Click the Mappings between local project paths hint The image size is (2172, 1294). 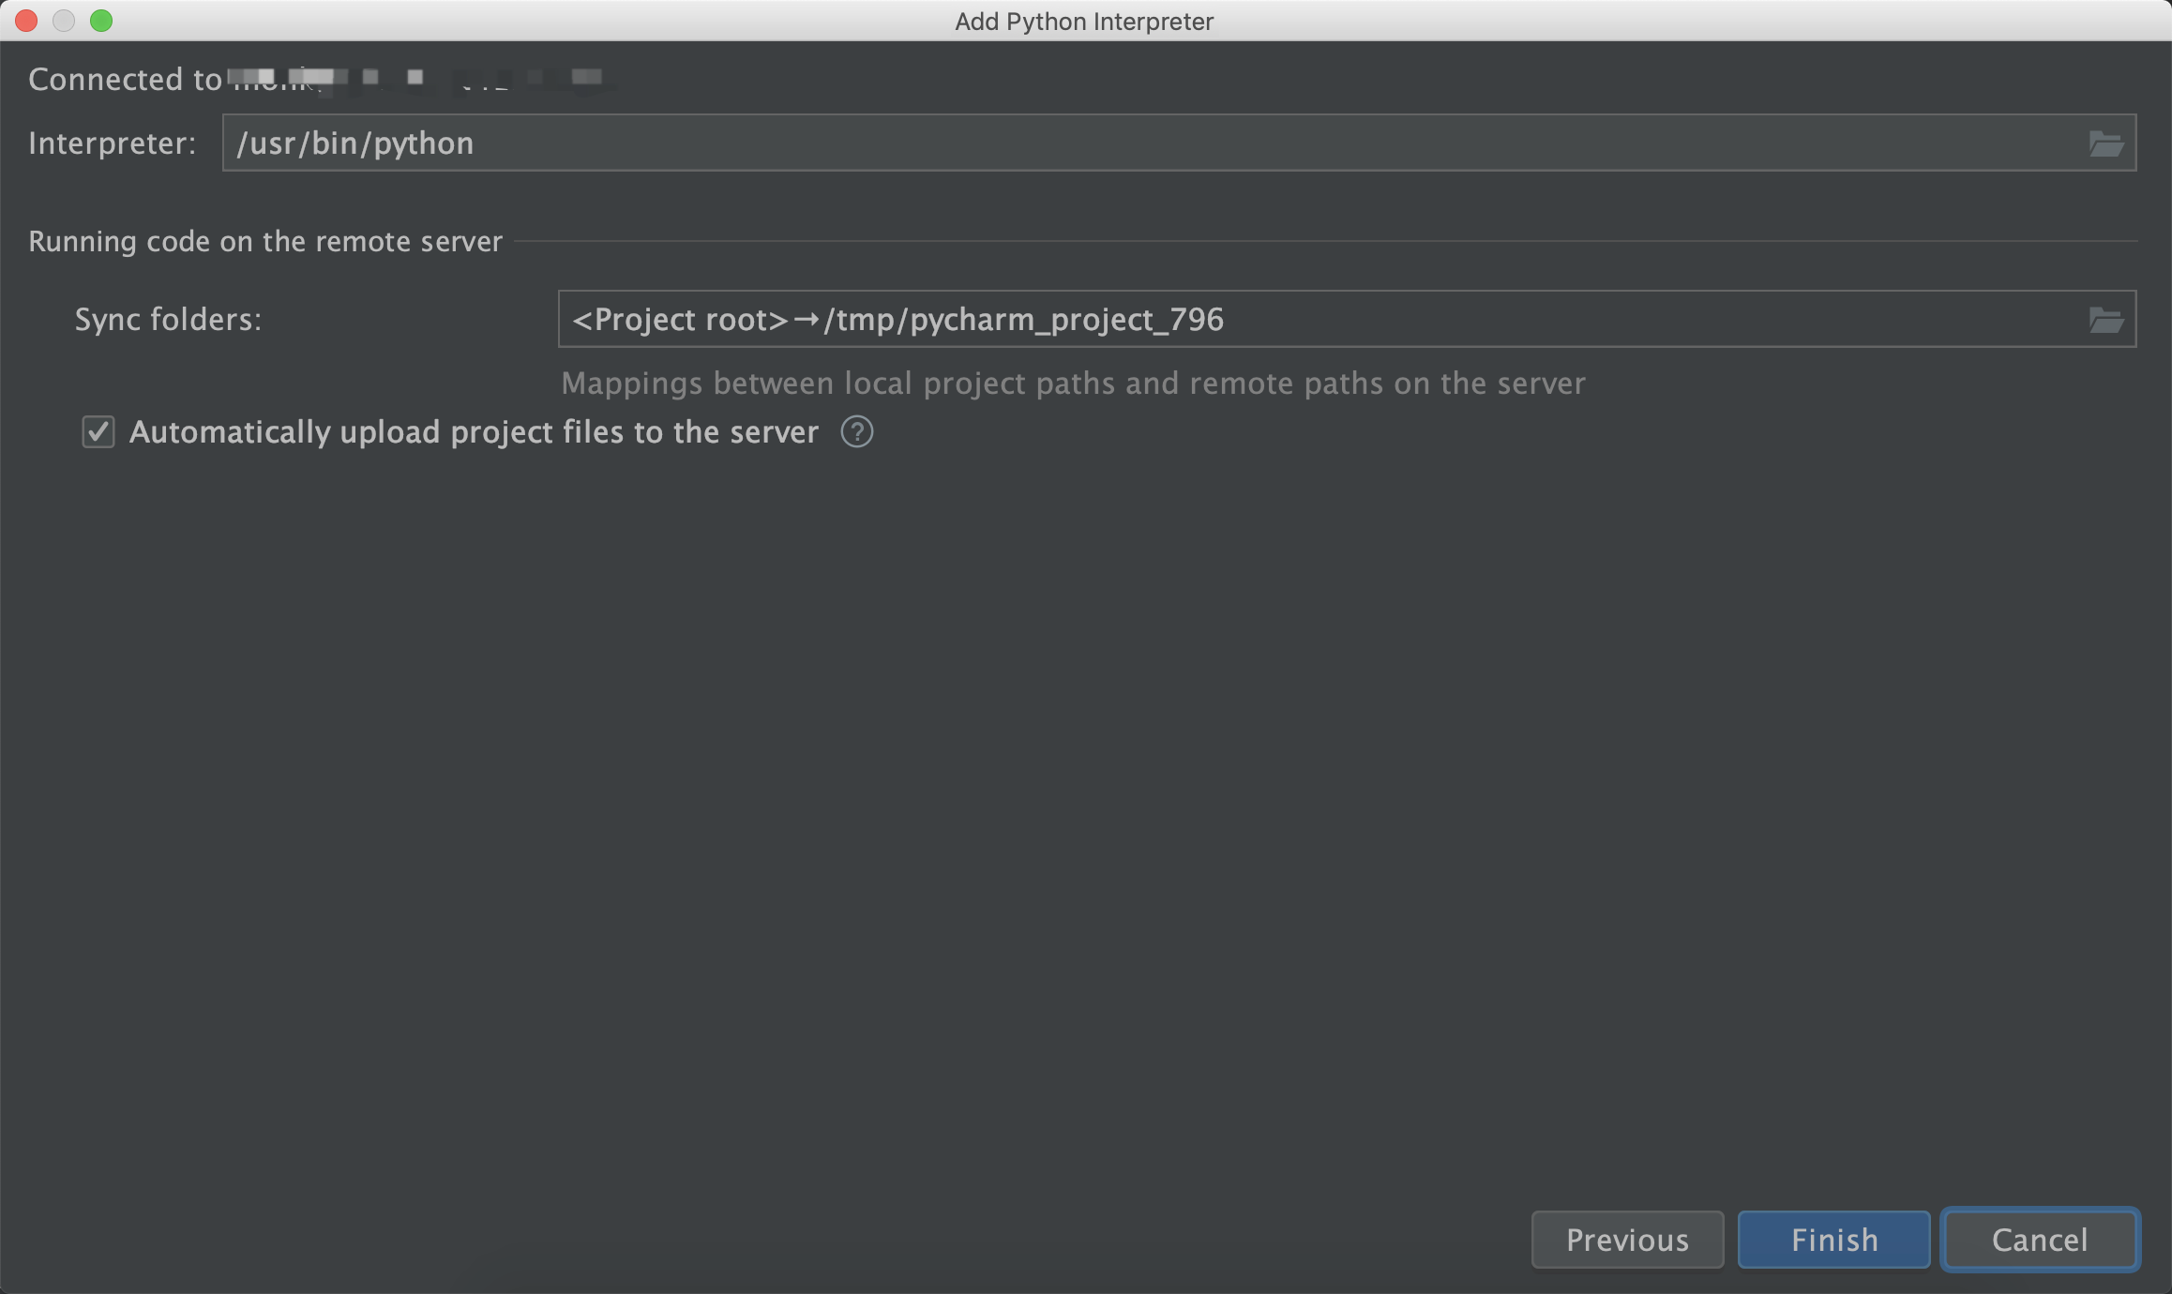click(1073, 384)
